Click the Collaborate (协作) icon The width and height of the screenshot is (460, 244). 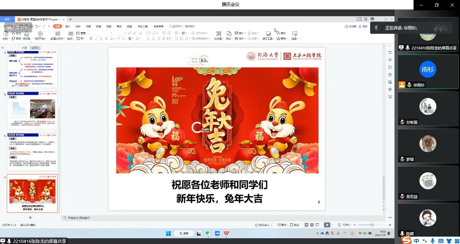tap(360, 26)
